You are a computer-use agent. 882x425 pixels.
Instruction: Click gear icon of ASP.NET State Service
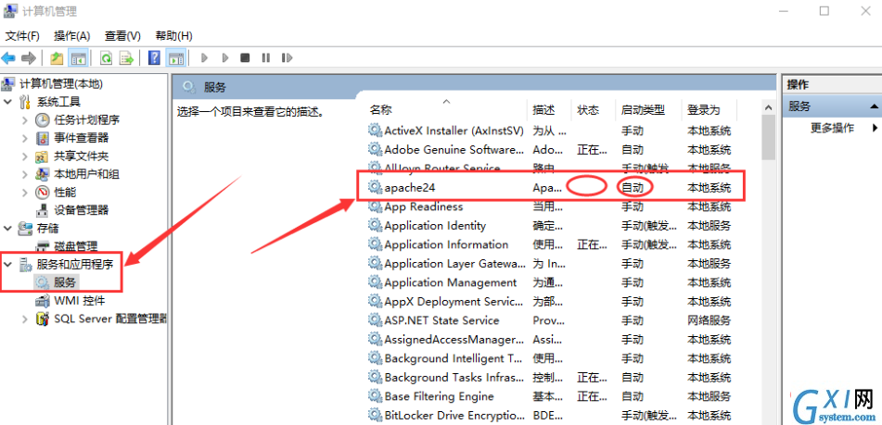[375, 320]
